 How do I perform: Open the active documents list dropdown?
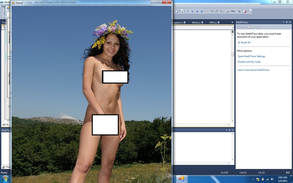(x=232, y=22)
